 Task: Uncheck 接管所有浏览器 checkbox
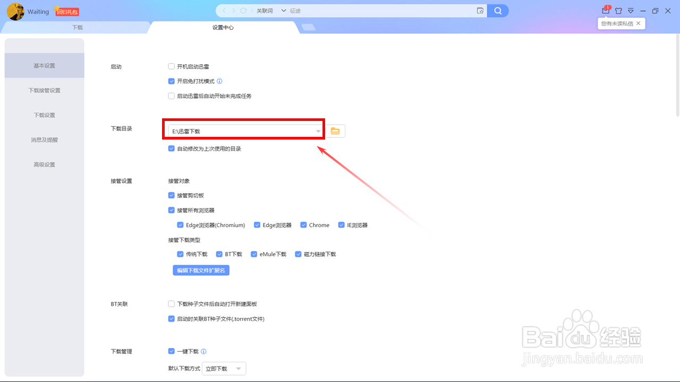(172, 210)
